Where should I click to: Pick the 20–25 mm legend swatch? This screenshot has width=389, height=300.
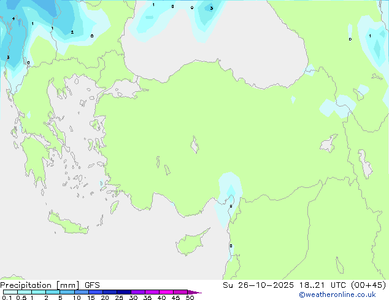[109, 292]
